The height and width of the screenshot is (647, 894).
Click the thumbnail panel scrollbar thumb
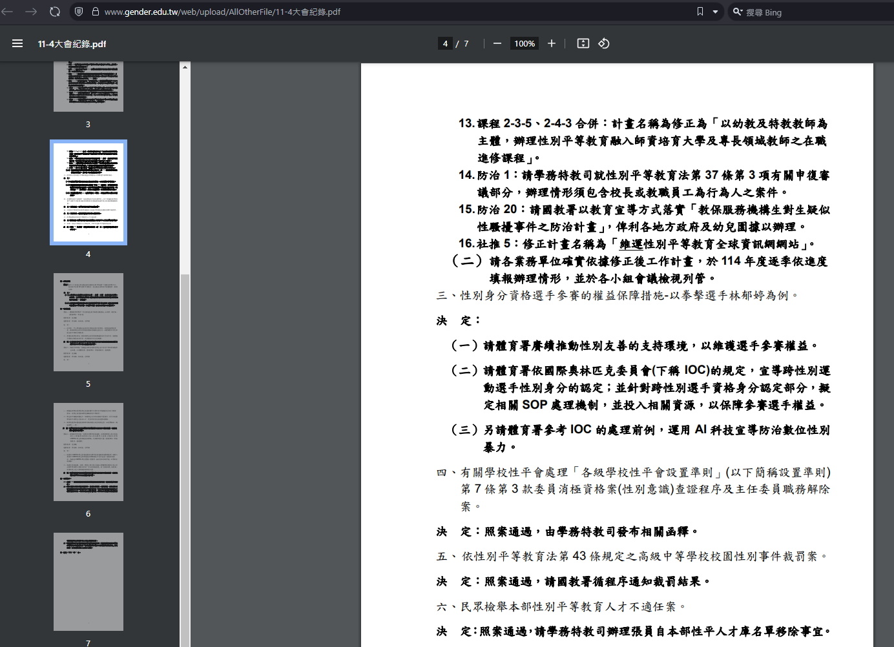[x=185, y=460]
